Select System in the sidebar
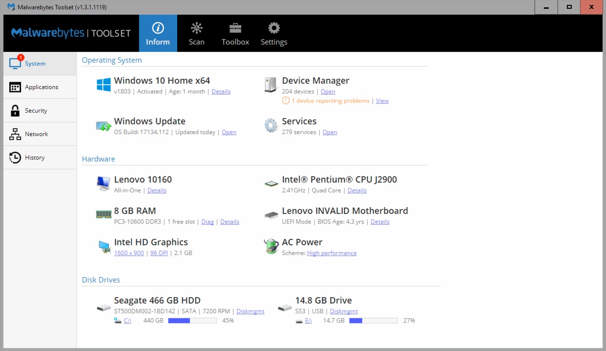This screenshot has width=606, height=351. pos(40,64)
